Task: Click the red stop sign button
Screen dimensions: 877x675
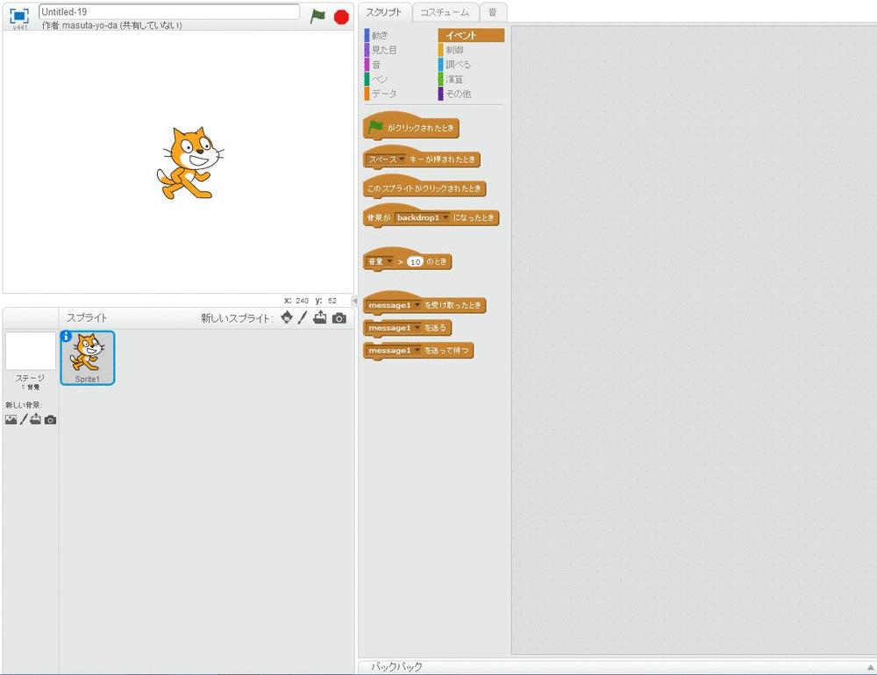Action: coord(341,17)
